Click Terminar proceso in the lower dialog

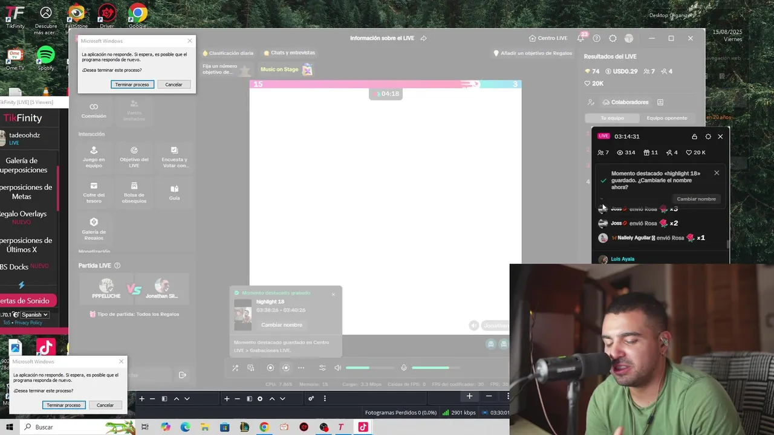(63, 405)
